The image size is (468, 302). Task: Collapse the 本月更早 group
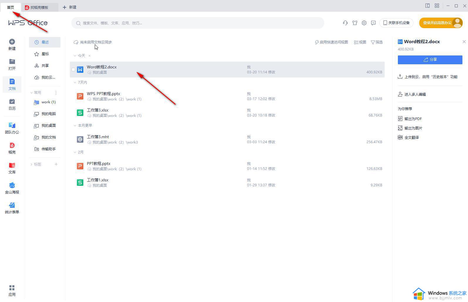coord(75,125)
